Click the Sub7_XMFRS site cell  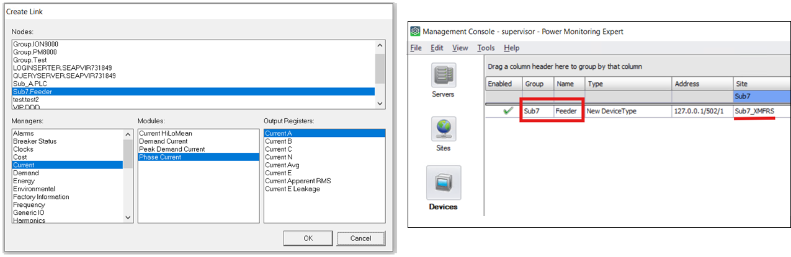pos(761,111)
